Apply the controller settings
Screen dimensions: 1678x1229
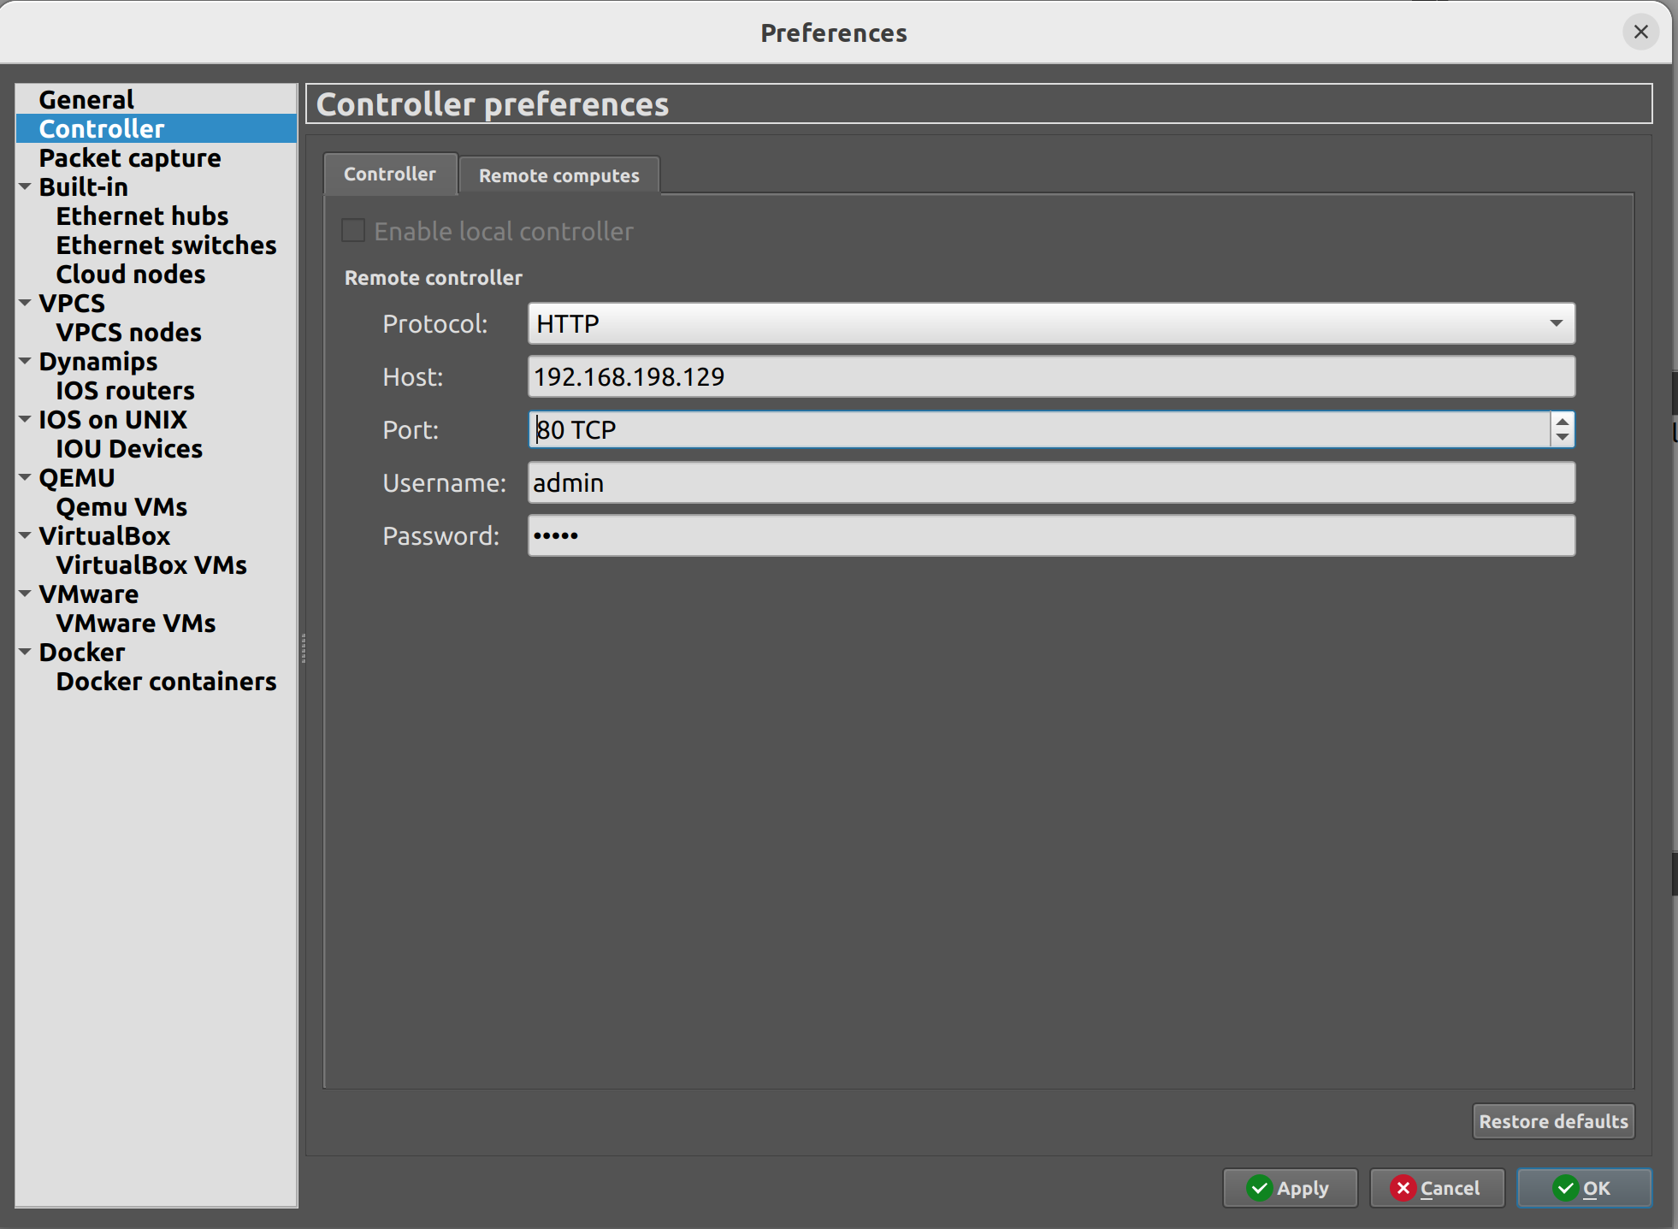click(1289, 1187)
